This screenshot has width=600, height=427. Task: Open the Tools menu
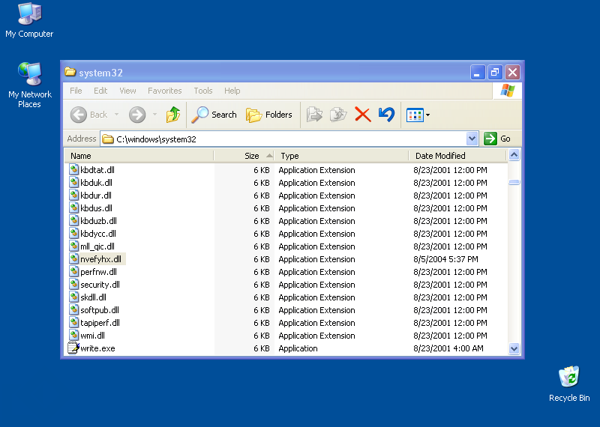[203, 91]
